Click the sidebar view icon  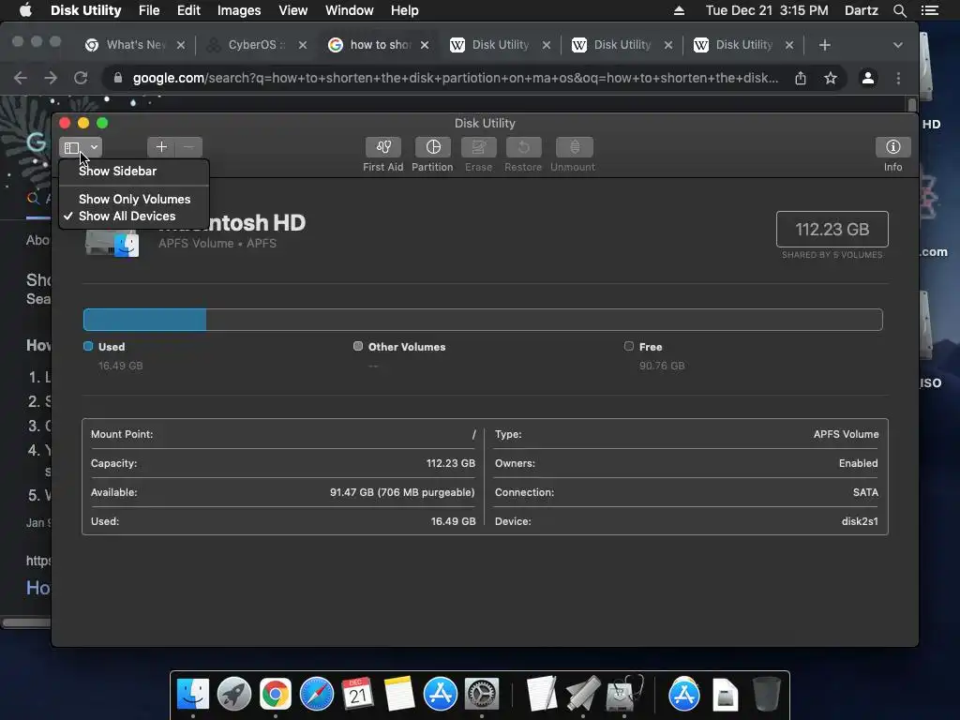point(72,147)
